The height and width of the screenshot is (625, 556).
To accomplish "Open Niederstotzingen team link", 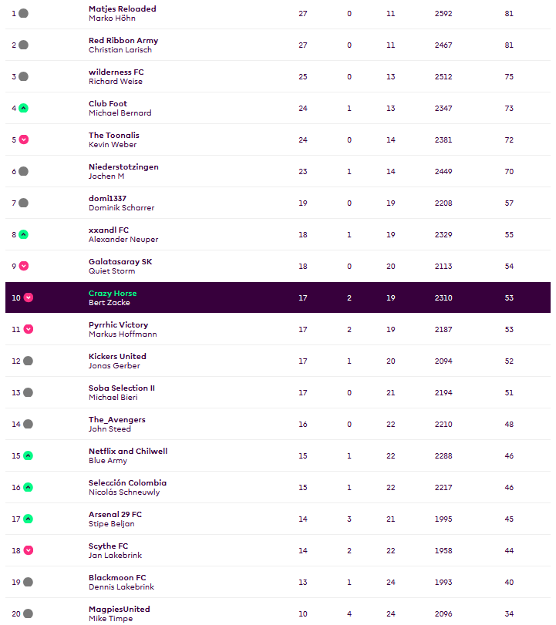I will (x=123, y=167).
